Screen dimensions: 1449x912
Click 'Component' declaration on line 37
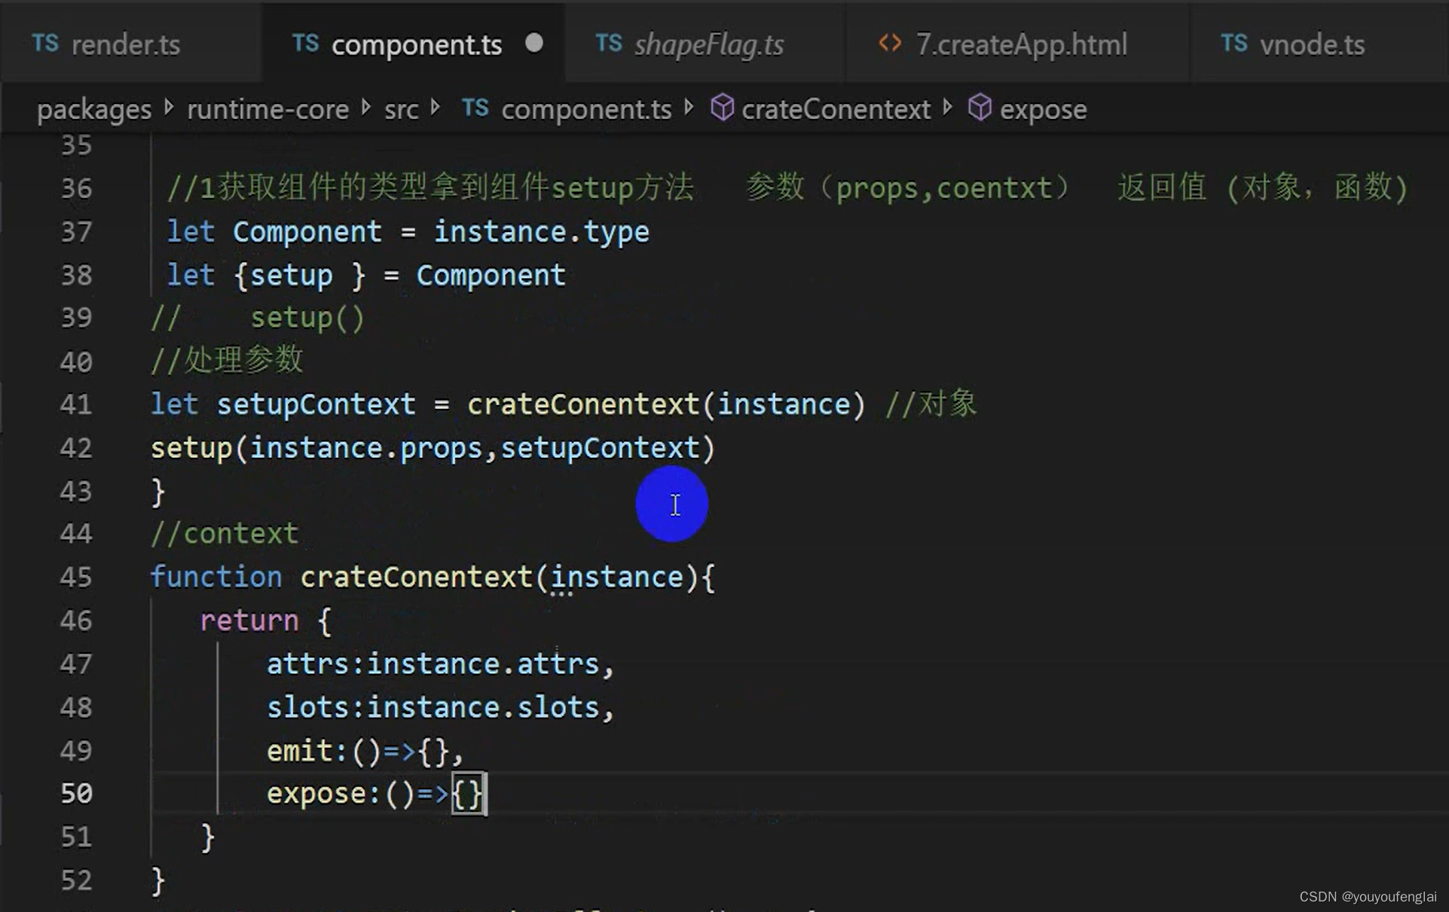(307, 232)
